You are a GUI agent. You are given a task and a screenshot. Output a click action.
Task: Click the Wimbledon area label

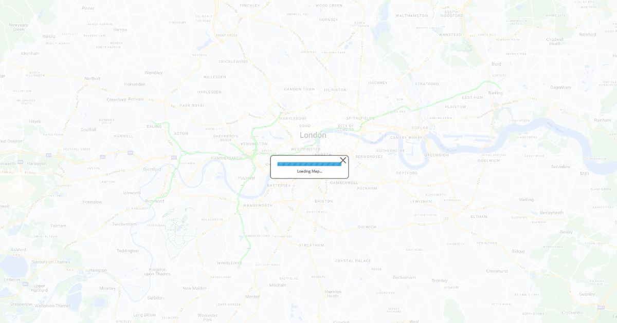(229, 263)
